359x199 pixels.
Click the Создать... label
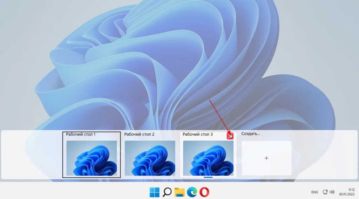251,134
